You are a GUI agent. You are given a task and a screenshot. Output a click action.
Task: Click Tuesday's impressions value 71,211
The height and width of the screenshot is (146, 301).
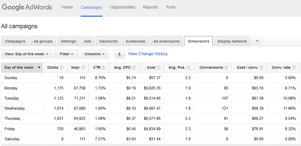coord(80,98)
